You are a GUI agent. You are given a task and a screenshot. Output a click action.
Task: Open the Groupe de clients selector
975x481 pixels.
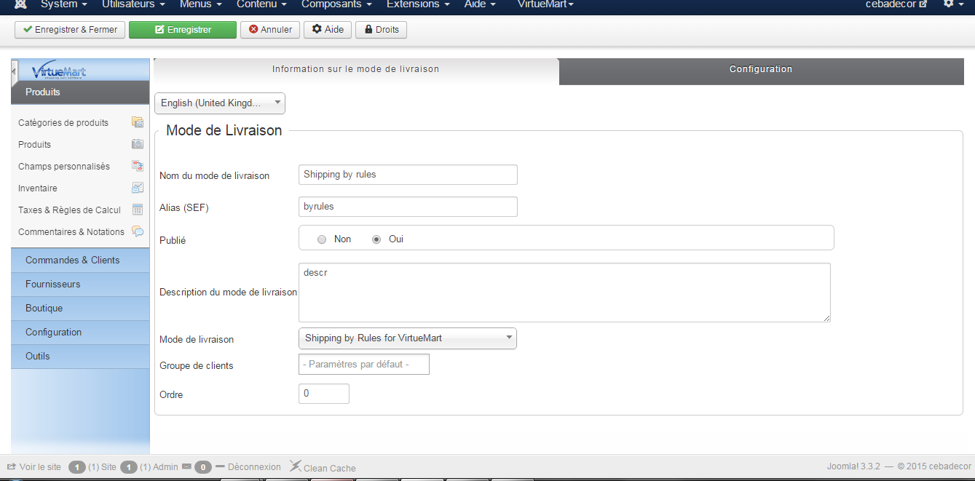point(363,364)
